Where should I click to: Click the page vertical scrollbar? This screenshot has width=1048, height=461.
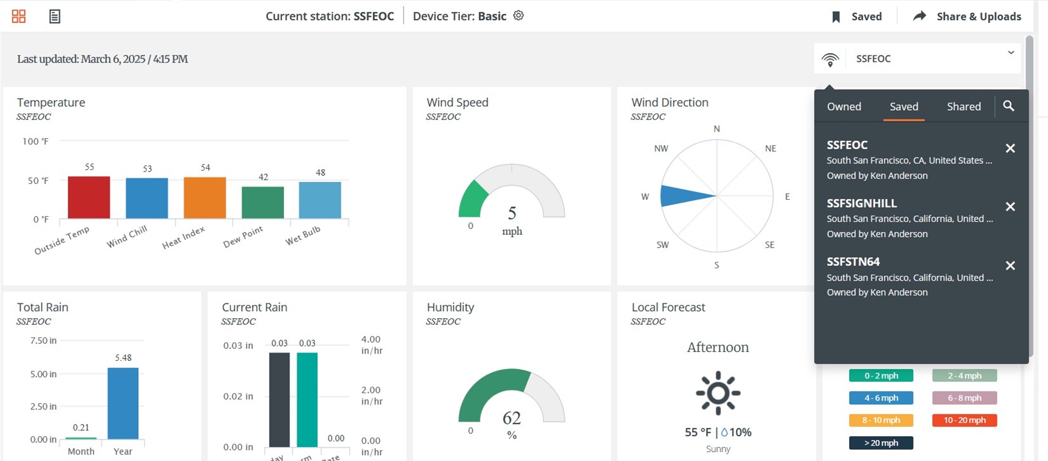1029,192
